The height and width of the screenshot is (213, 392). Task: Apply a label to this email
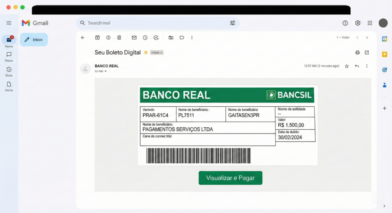(x=182, y=37)
